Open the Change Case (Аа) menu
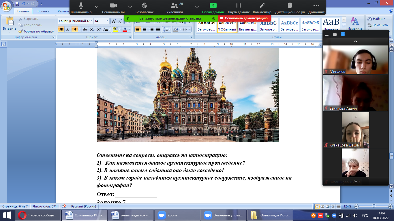The image size is (394, 221). 107,29
